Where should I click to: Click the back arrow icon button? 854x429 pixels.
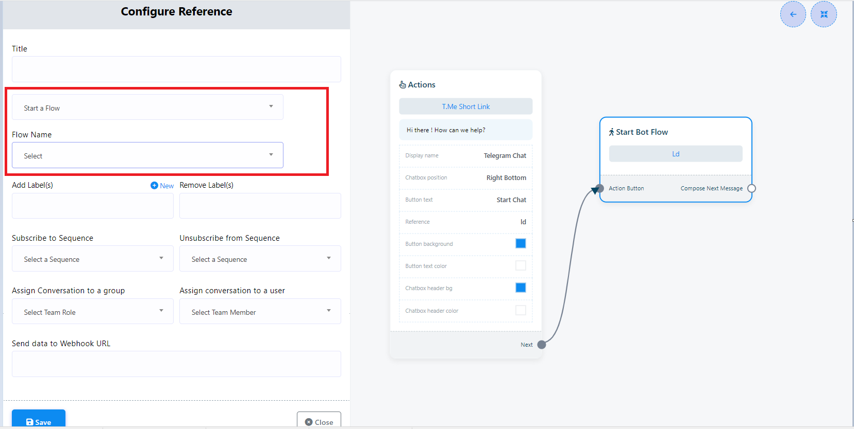793,14
